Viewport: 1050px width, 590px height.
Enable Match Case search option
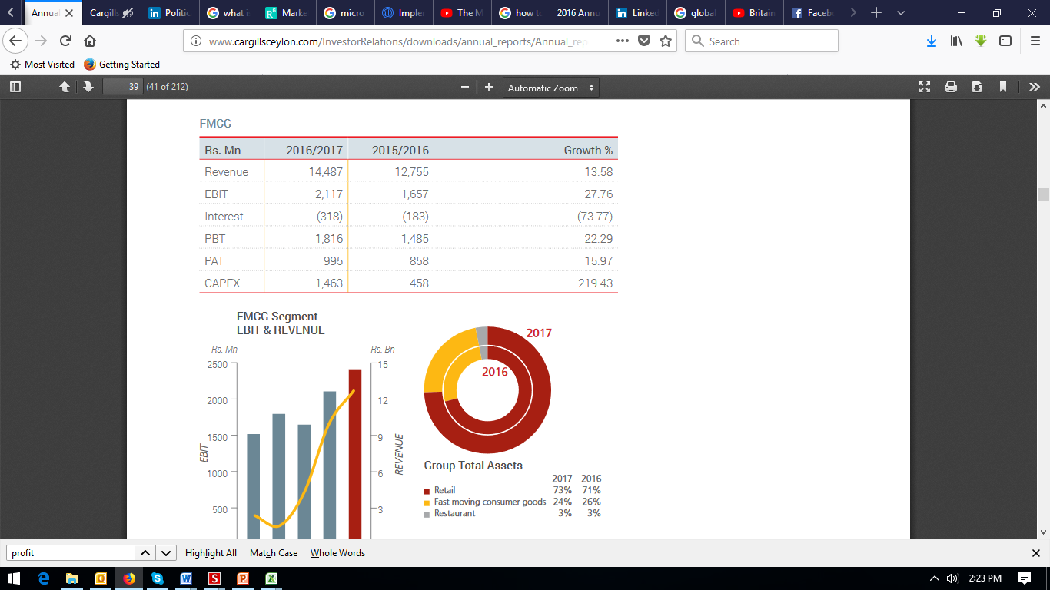pyautogui.click(x=274, y=553)
